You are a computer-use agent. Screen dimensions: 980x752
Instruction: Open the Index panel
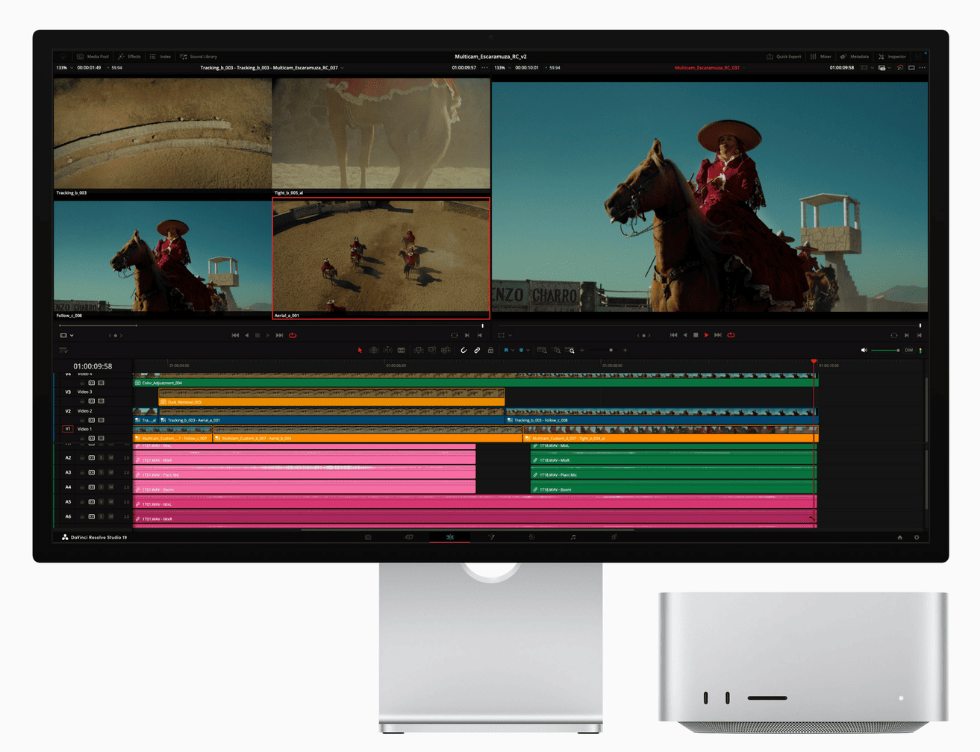point(160,57)
